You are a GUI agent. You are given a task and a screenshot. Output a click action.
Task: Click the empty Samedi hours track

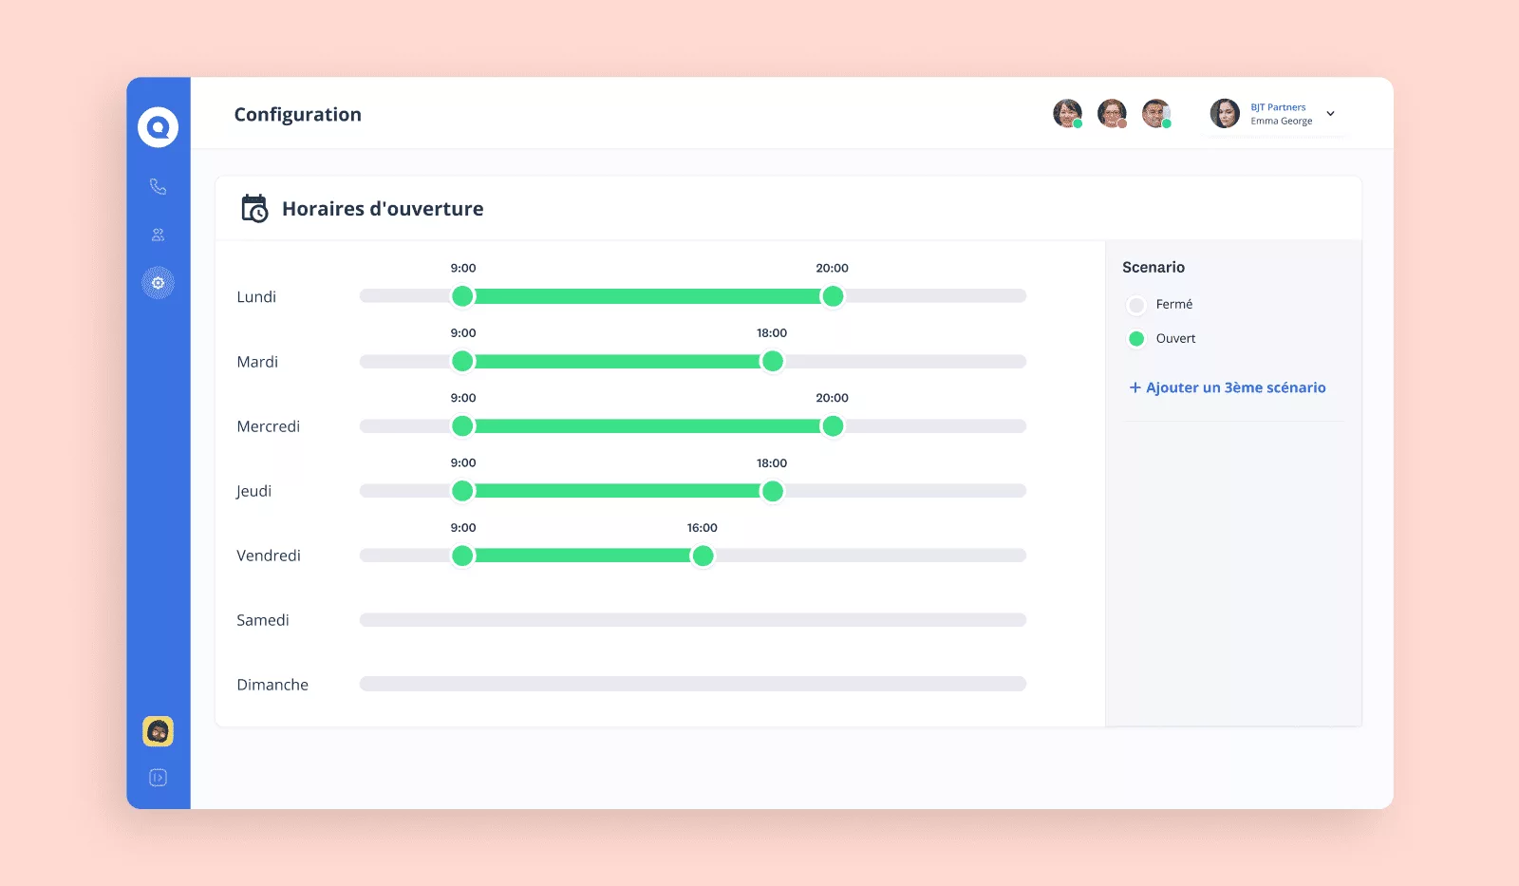693,620
